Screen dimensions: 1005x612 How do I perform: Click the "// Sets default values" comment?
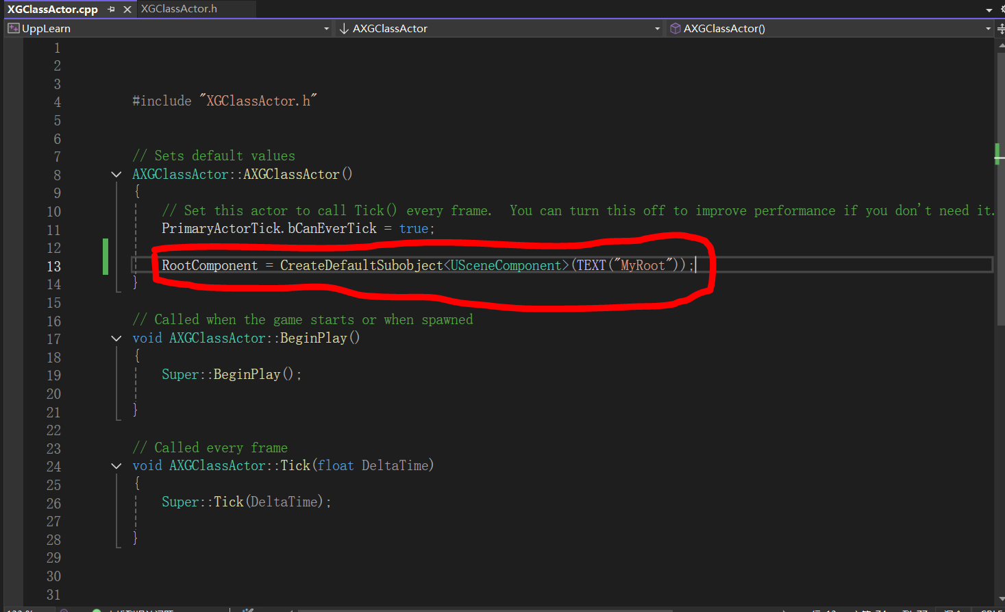tap(214, 156)
